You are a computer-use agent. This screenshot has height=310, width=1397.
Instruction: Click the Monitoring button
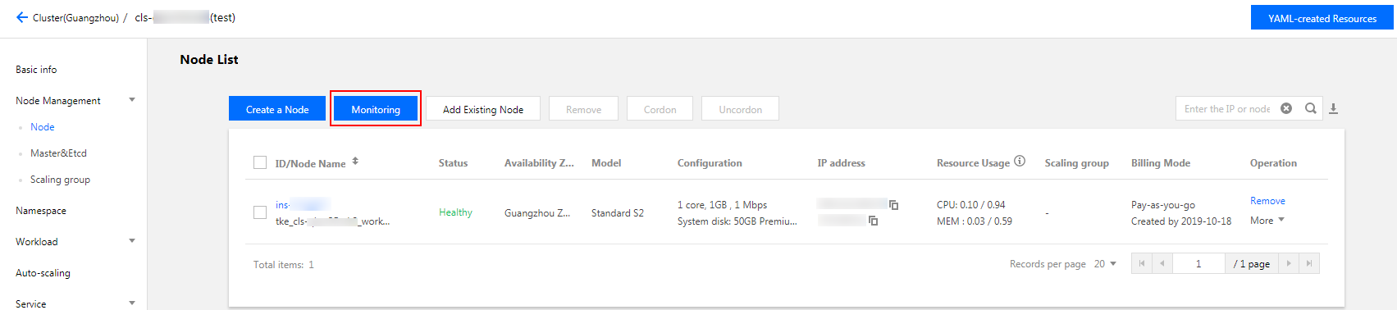(x=376, y=109)
